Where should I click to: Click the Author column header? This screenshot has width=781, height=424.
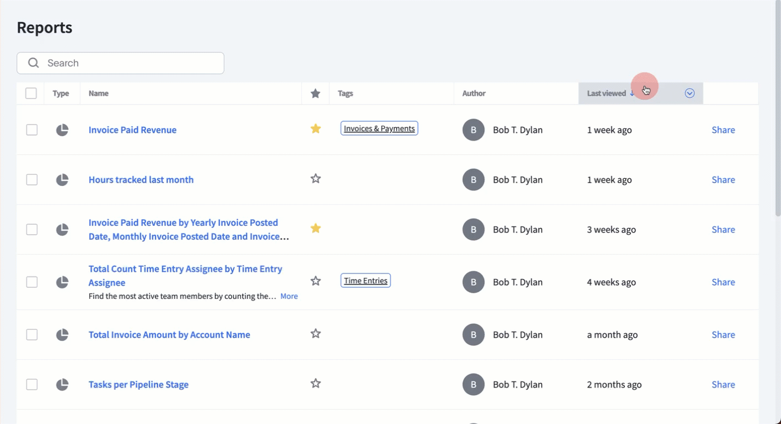point(474,94)
